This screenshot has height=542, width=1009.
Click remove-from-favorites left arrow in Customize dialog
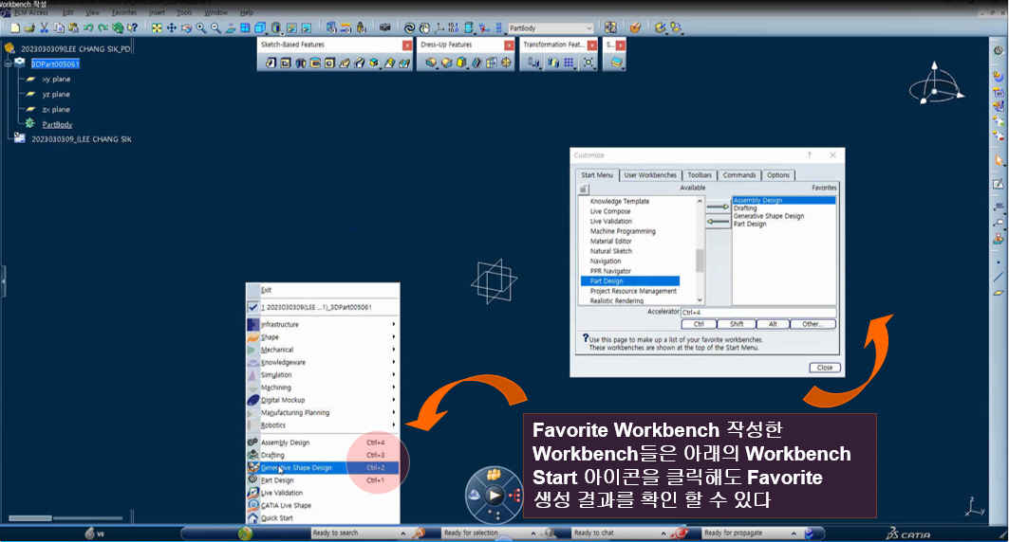pyautogui.click(x=718, y=222)
